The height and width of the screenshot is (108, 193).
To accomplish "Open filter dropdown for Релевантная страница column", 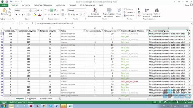I will (187, 31).
